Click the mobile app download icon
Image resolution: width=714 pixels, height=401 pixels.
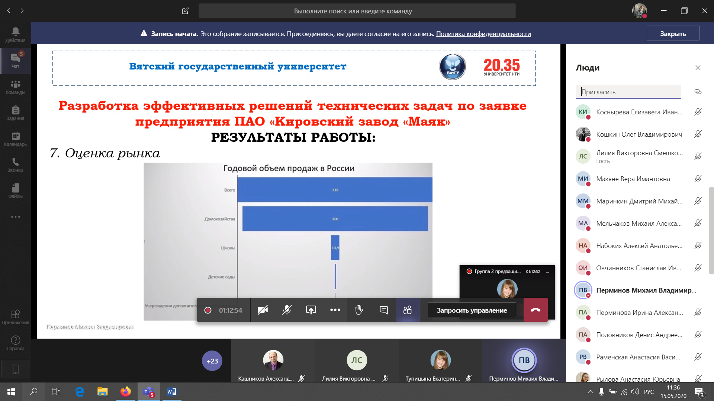[15, 369]
